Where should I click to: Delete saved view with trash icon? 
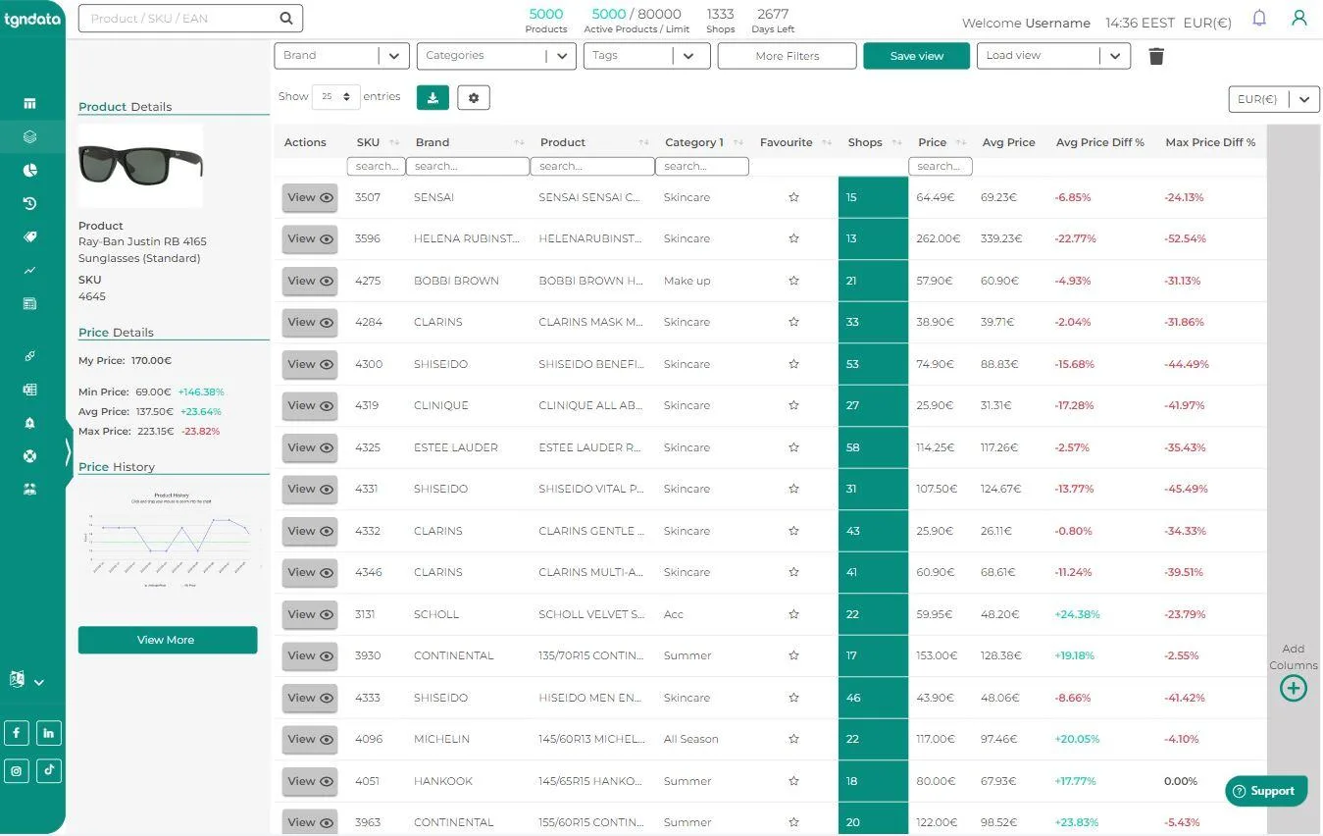(1156, 56)
